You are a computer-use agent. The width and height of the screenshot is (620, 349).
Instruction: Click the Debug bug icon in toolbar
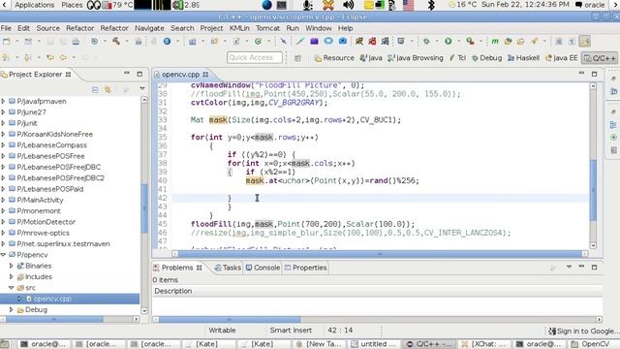pyautogui.click(x=426, y=41)
